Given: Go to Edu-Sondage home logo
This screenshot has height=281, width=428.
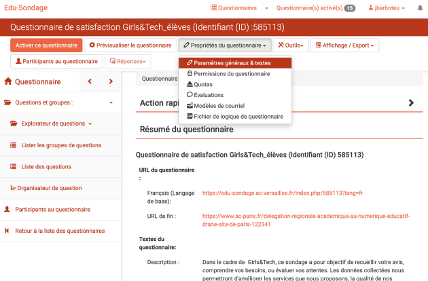Looking at the screenshot, I should point(26,7).
